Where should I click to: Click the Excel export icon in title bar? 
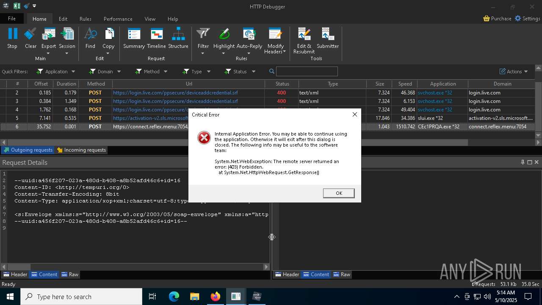tap(17, 6)
